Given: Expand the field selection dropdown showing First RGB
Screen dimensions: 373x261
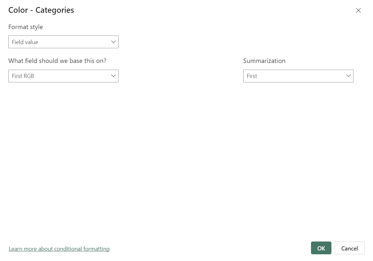Looking at the screenshot, I should [x=63, y=76].
